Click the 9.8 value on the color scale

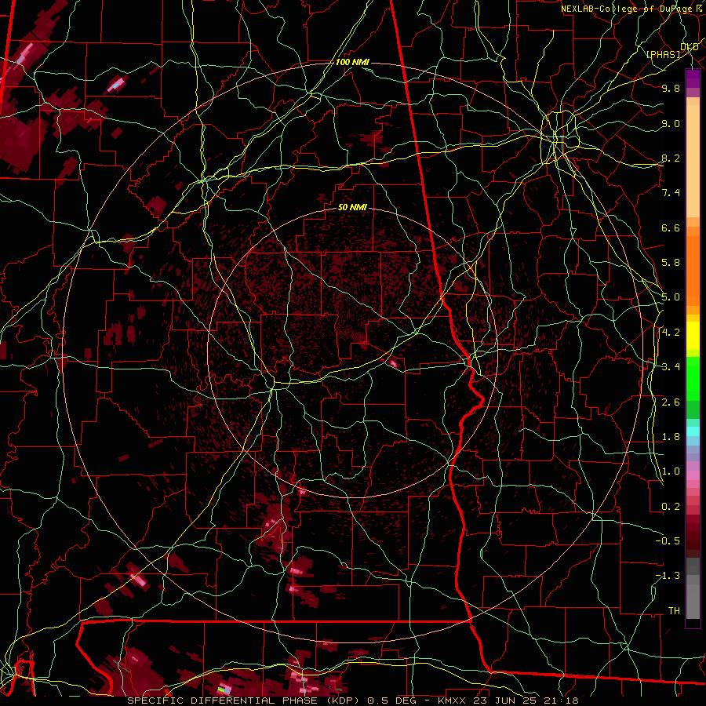pos(671,88)
